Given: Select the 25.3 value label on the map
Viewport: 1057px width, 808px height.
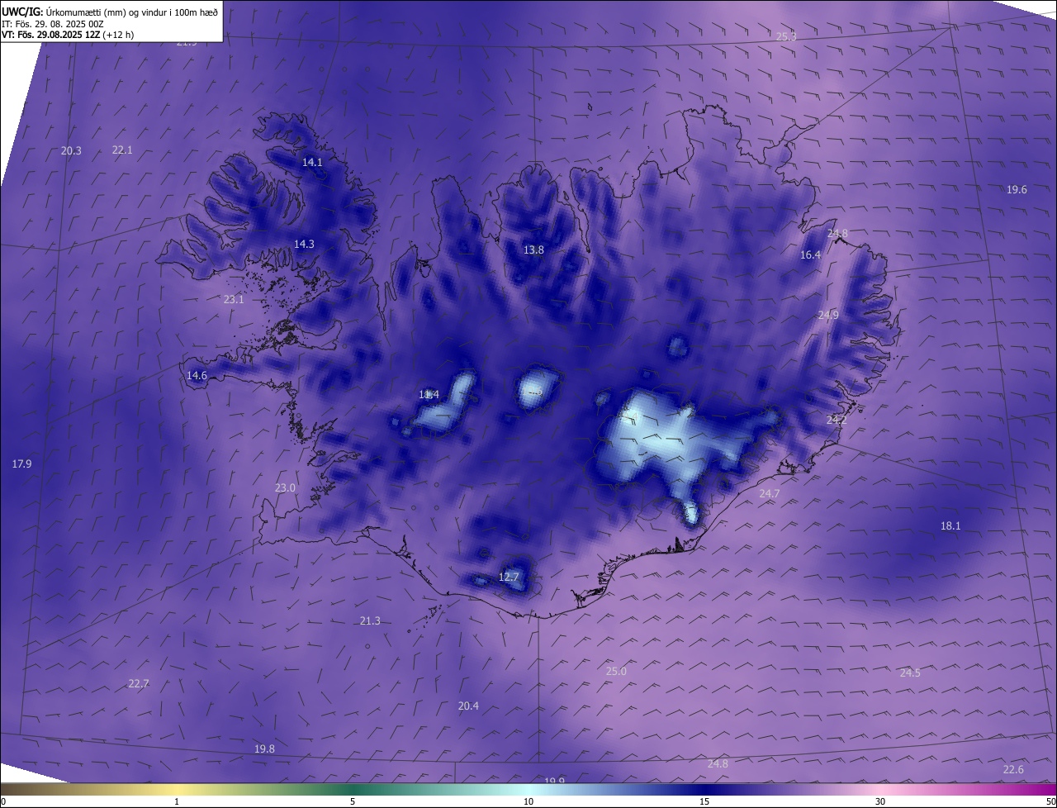Looking at the screenshot, I should 786,36.
